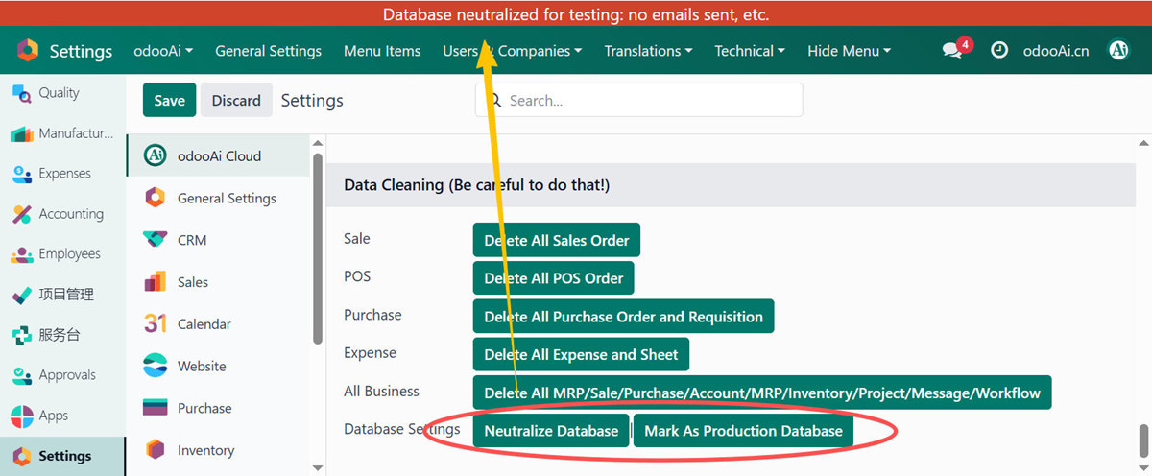Open the Menu Items menu entry
1152x476 pixels.
tap(382, 51)
